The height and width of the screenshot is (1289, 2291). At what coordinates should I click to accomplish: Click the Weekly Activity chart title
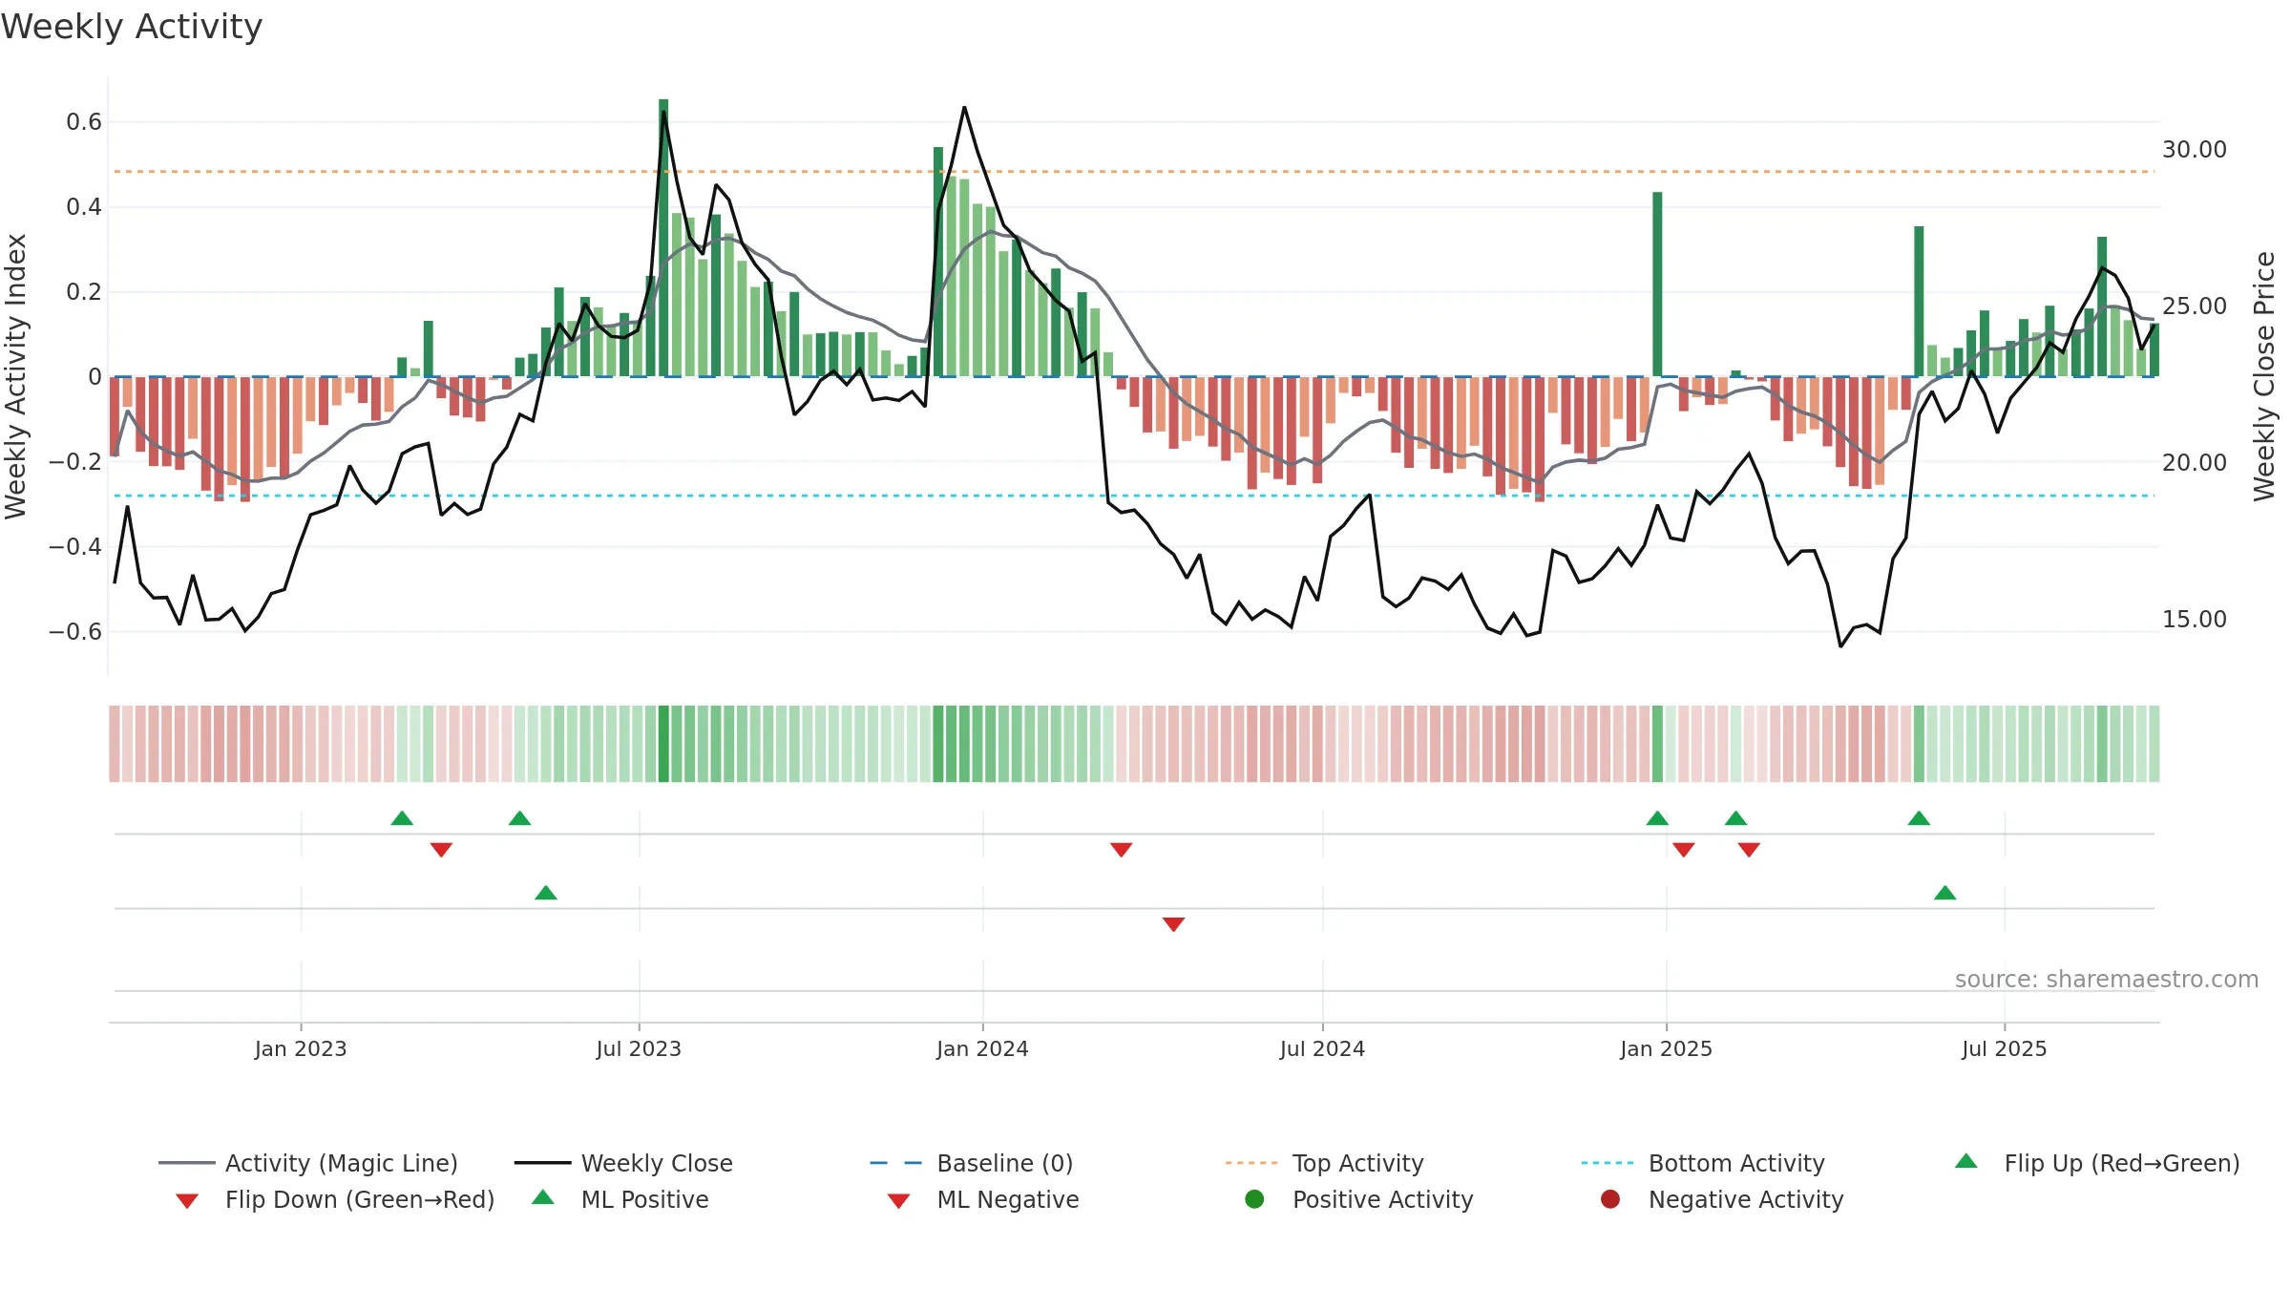click(x=132, y=27)
